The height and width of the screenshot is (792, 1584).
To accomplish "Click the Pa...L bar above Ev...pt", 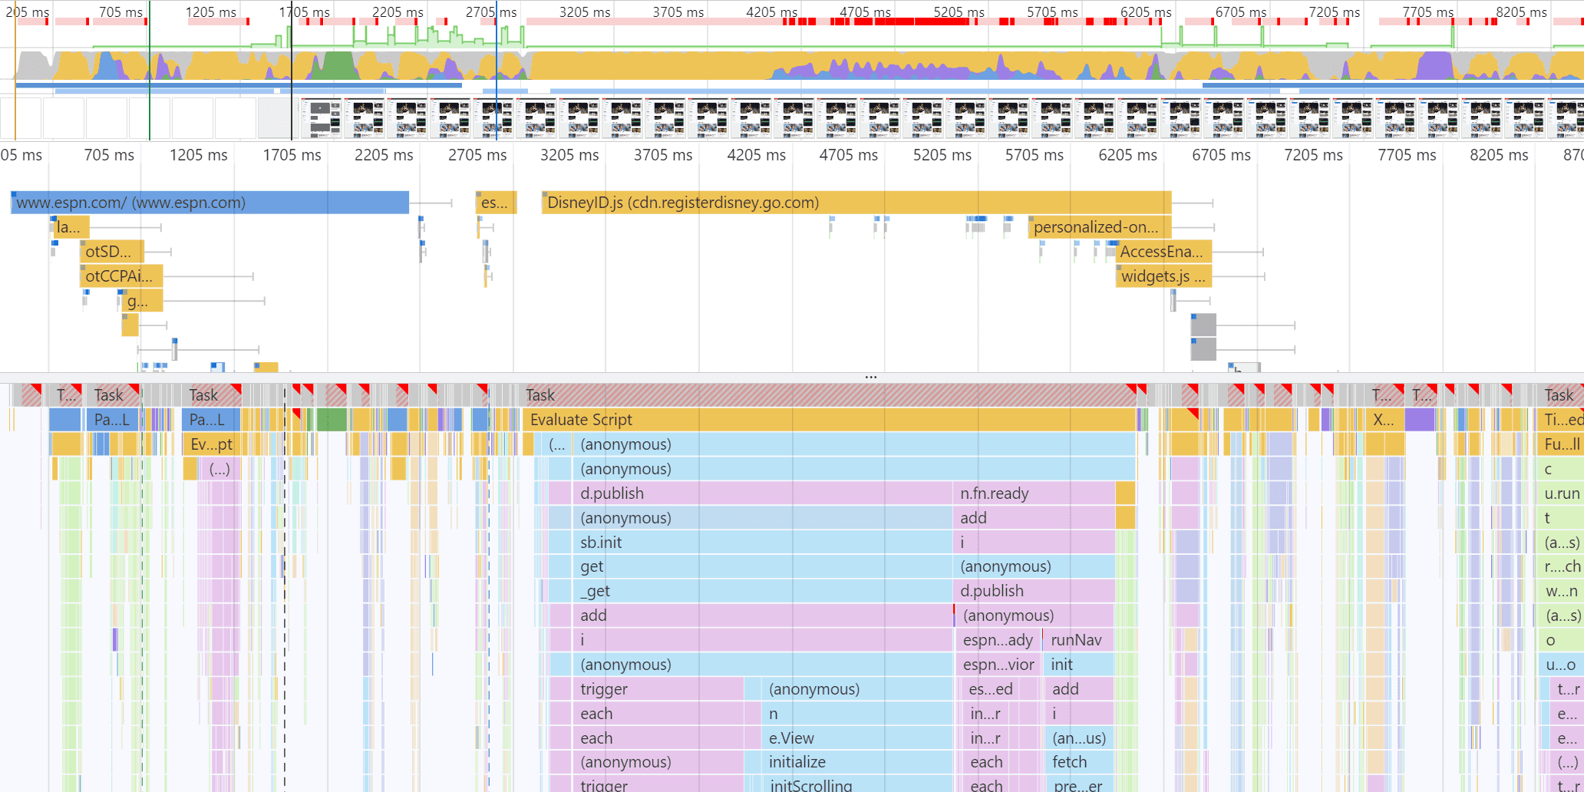I will [211, 420].
